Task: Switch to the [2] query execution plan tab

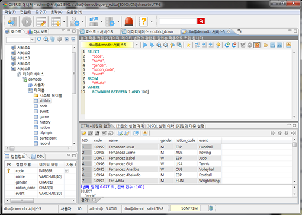Action: point(130,126)
